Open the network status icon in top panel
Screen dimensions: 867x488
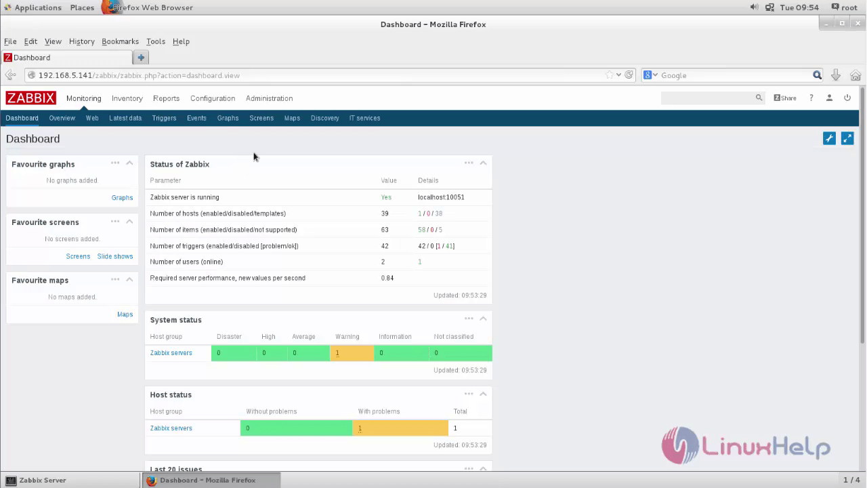(x=769, y=7)
